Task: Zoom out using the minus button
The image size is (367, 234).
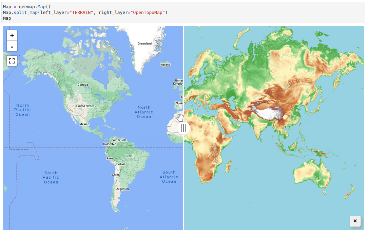Action: pyautogui.click(x=12, y=46)
